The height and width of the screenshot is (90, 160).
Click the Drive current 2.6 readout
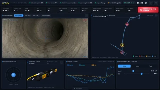click(x=75, y=10)
